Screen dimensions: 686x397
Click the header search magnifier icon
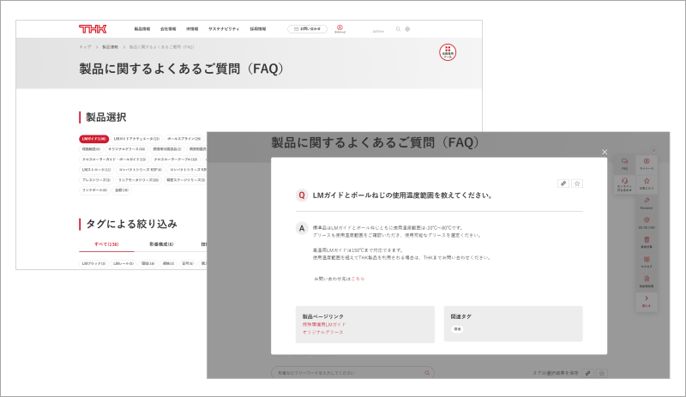(x=398, y=28)
